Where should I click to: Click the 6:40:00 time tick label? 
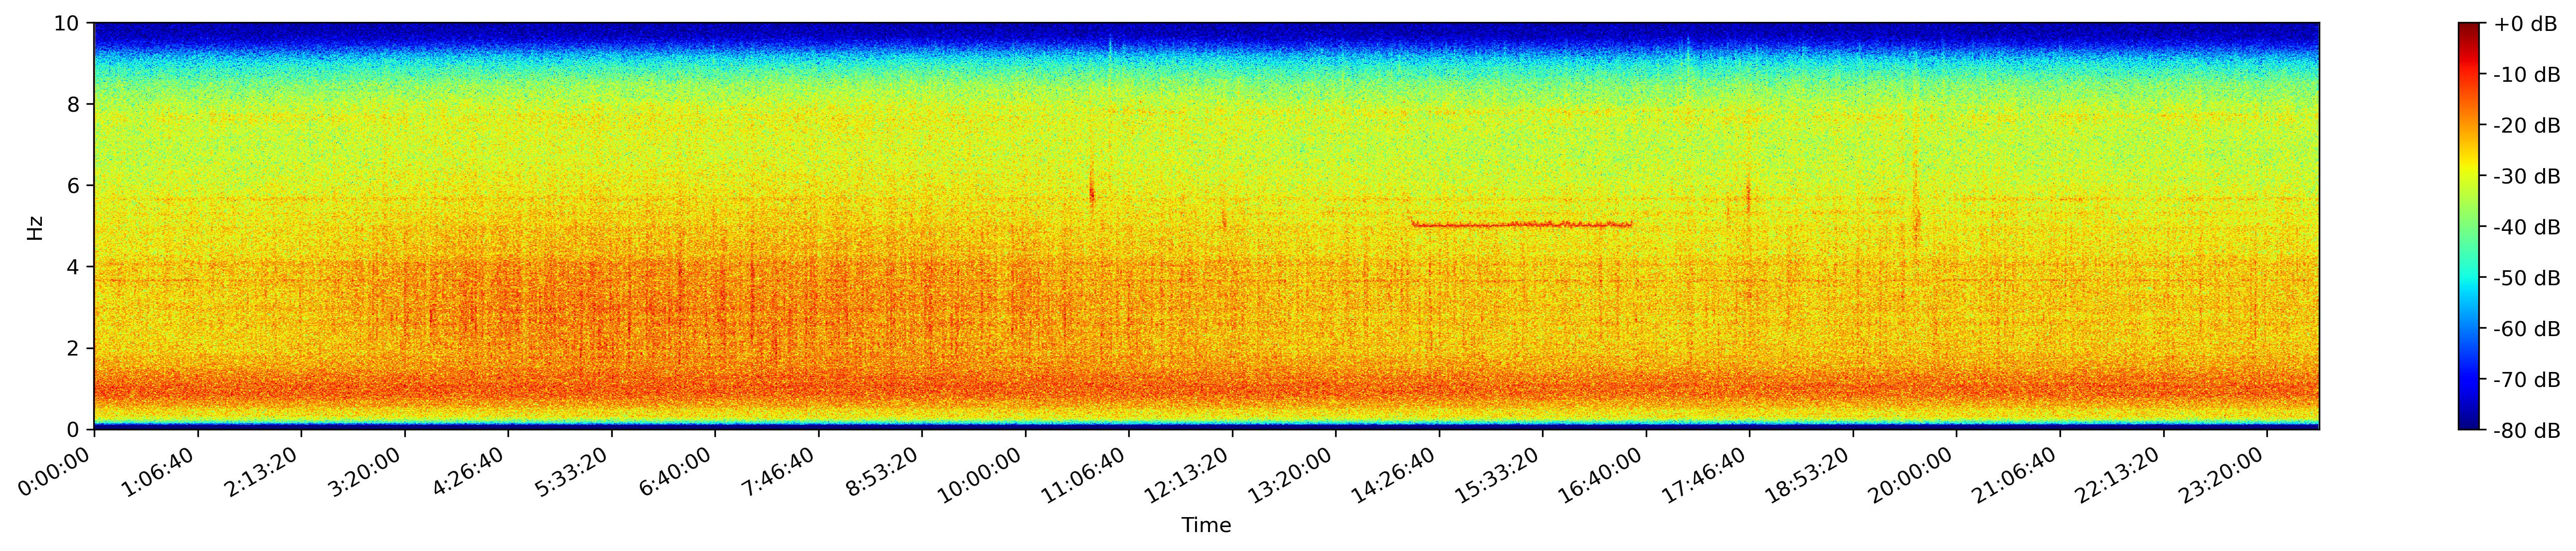click(675, 472)
